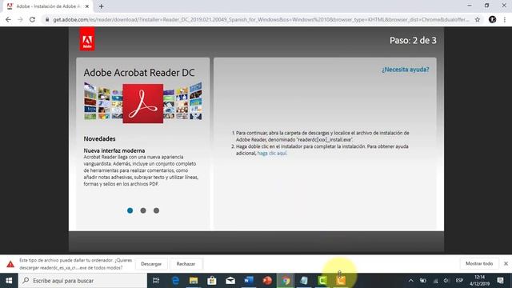Click the 'Nueva interfaz moderna' subheading
Image resolution: width=512 pixels, height=288 pixels.
click(x=114, y=150)
